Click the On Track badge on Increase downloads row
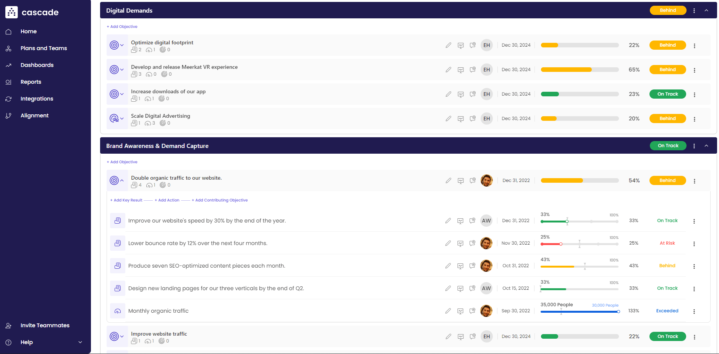The width and height of the screenshot is (719, 354). pyautogui.click(x=667, y=94)
